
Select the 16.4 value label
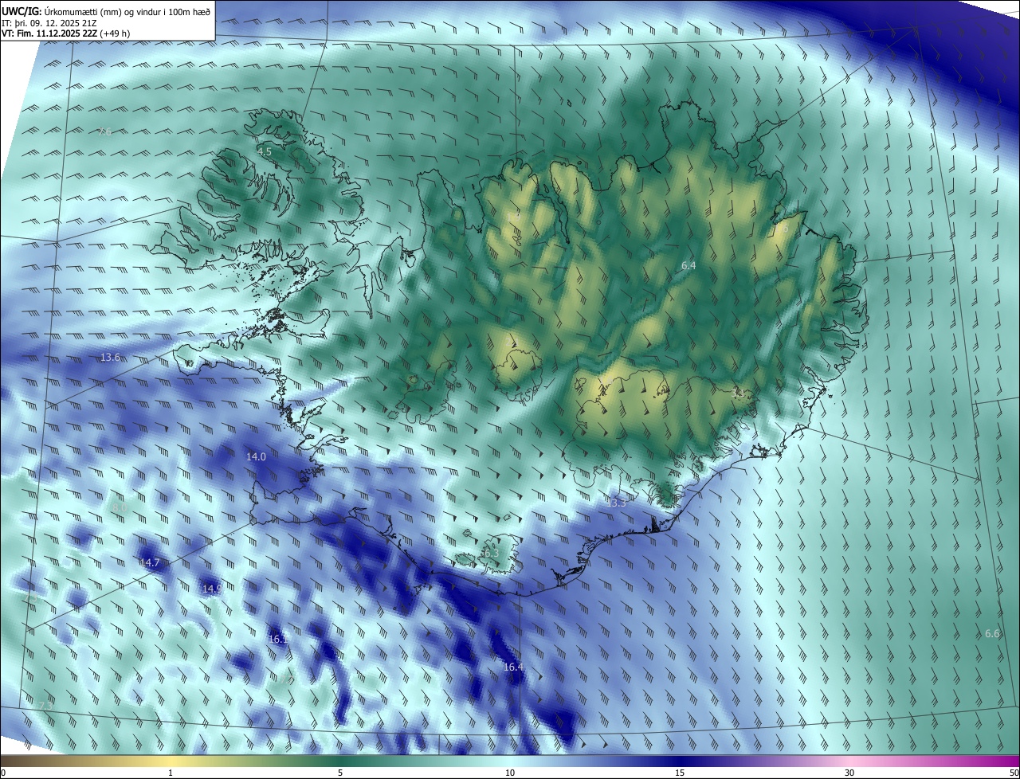click(x=513, y=667)
